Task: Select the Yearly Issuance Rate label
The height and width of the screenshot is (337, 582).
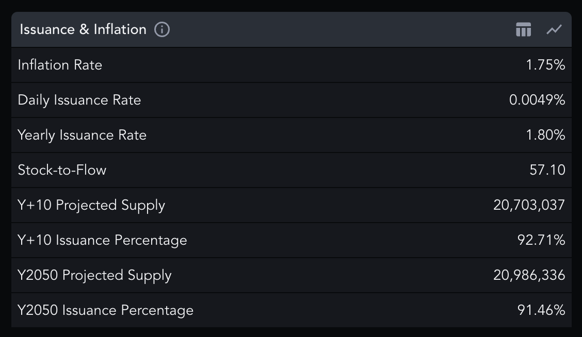Action: 82,135
